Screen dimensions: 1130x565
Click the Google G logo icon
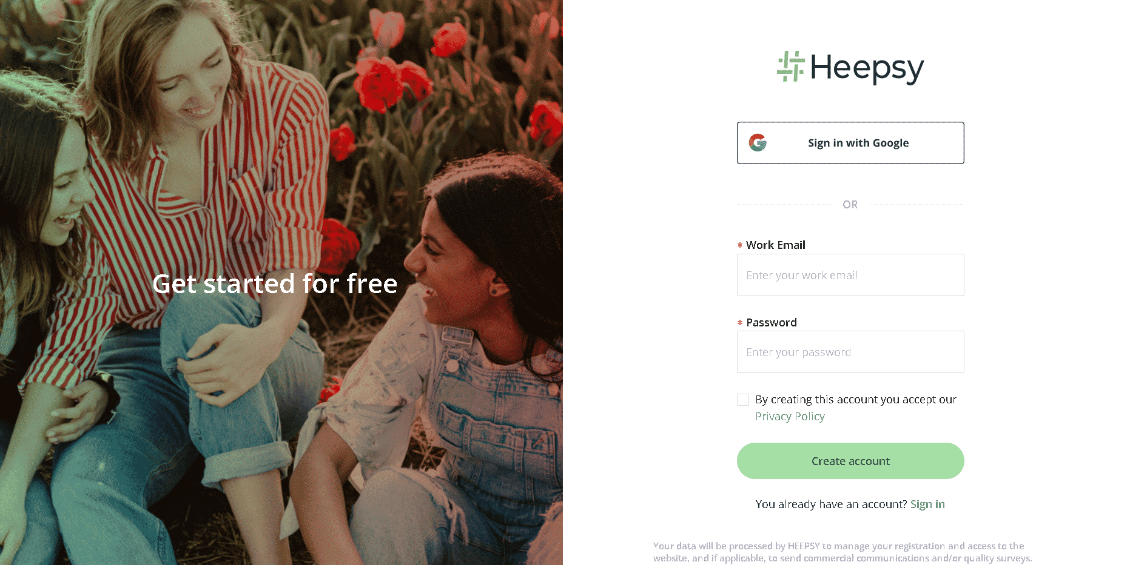(758, 143)
